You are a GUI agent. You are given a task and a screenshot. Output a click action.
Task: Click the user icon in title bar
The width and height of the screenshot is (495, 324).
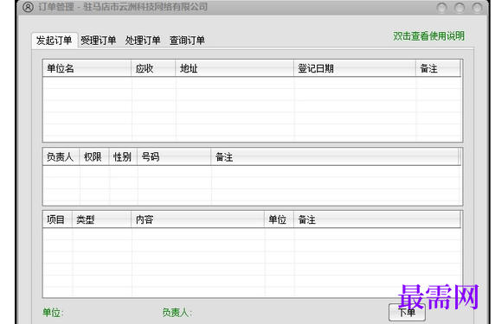point(28,7)
